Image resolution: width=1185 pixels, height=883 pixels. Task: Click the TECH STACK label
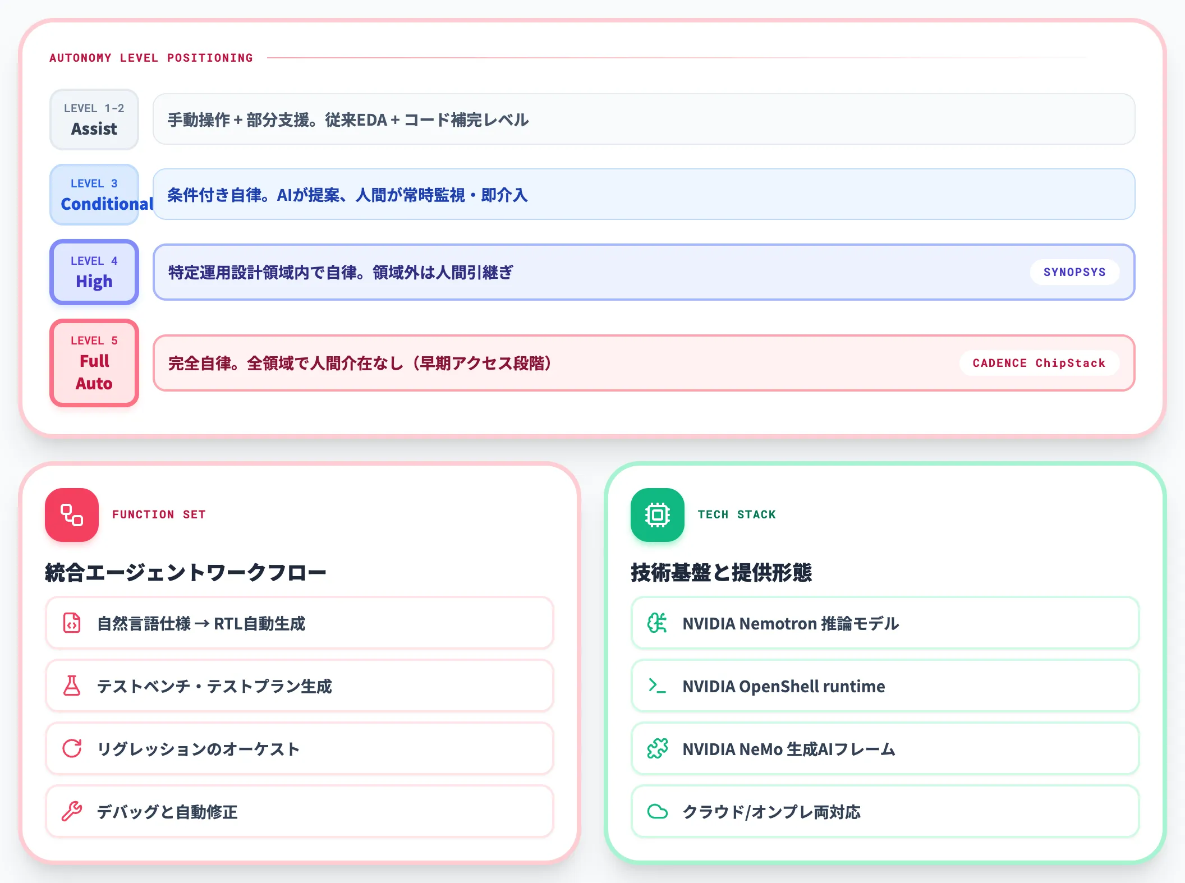click(x=737, y=514)
